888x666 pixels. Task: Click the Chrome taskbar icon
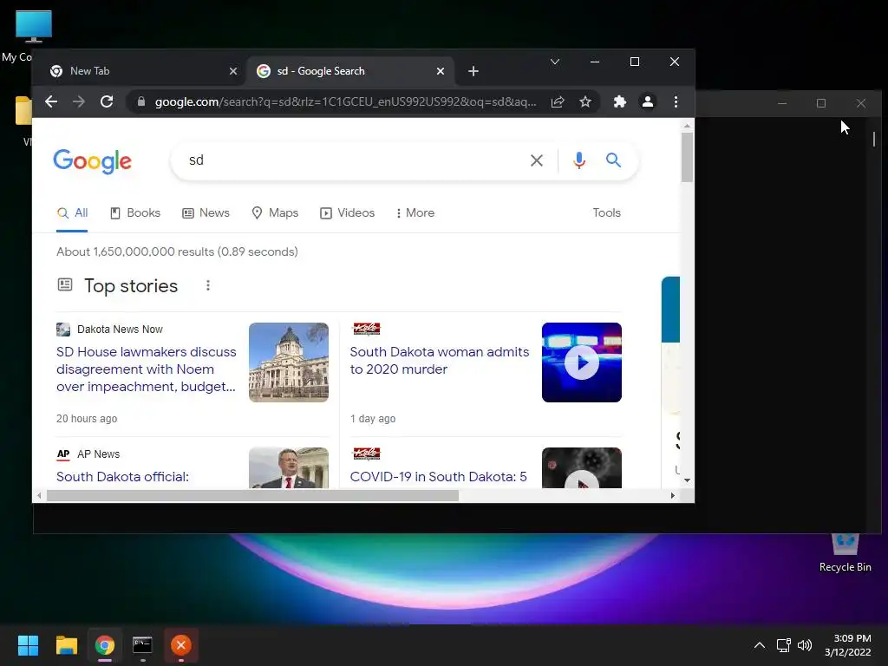(105, 645)
